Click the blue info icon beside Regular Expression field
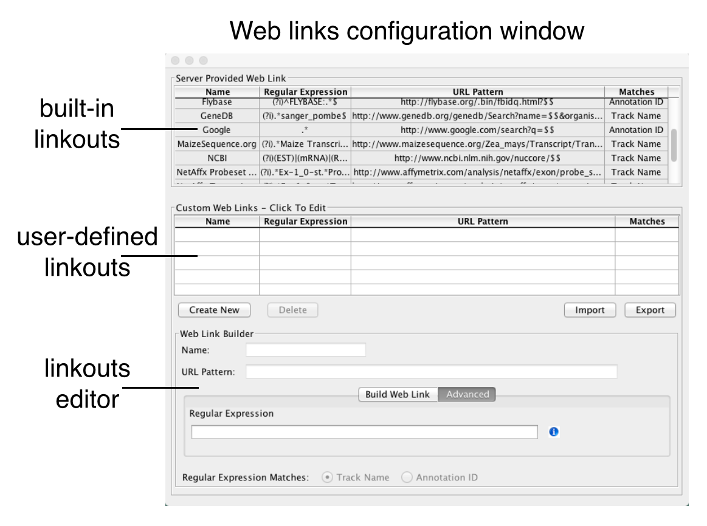The width and height of the screenshot is (707, 526). coord(554,432)
